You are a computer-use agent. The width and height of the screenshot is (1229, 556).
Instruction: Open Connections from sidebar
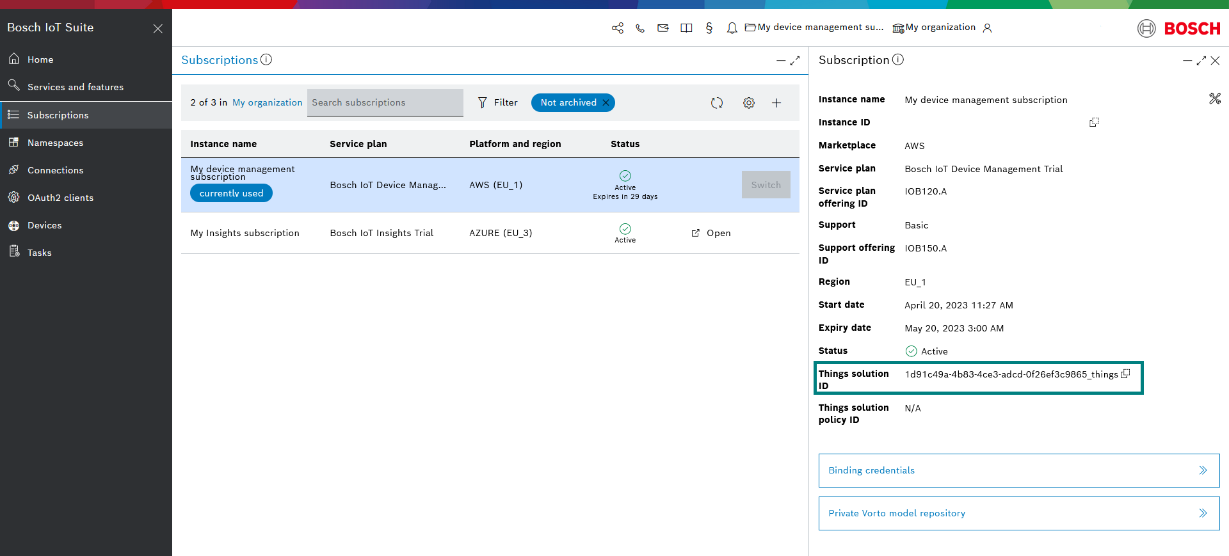click(86, 170)
